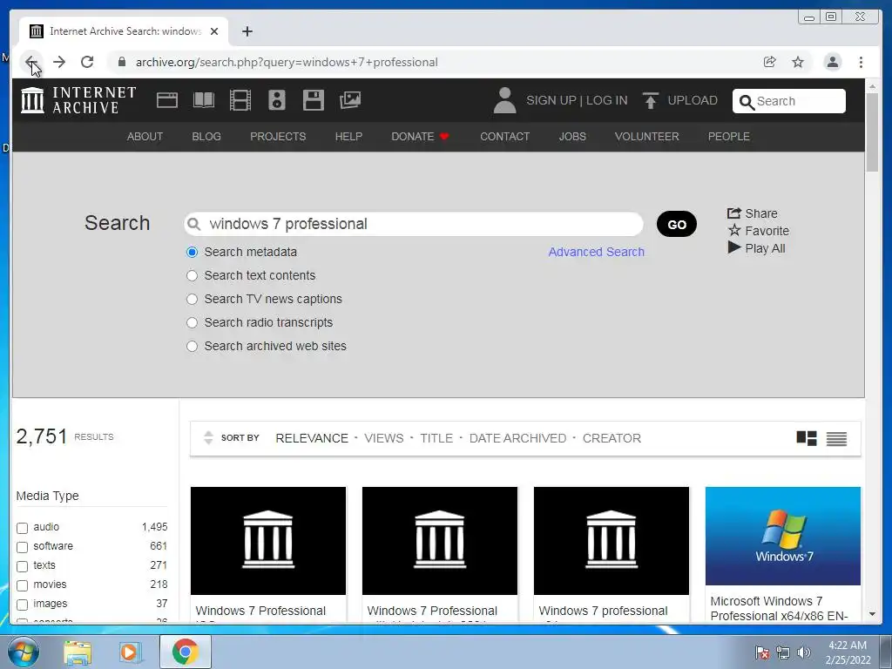Click the padlock site info icon
Image resolution: width=892 pixels, height=669 pixels.
pyautogui.click(x=122, y=62)
